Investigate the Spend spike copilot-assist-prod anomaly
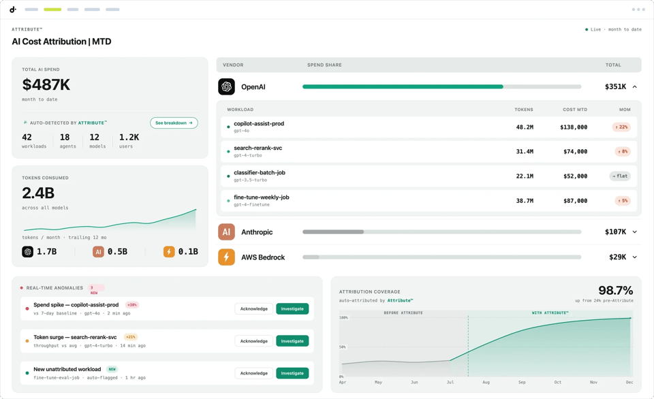The width and height of the screenshot is (654, 399). coord(292,309)
